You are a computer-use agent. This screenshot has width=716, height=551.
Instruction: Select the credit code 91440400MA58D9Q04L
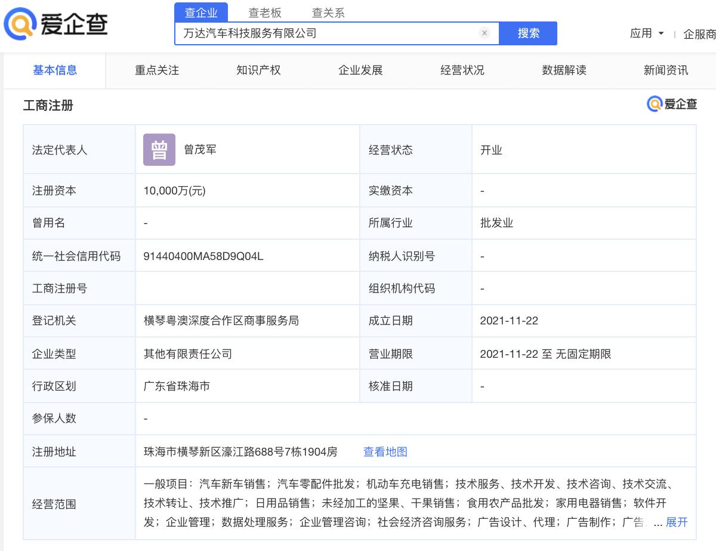203,256
